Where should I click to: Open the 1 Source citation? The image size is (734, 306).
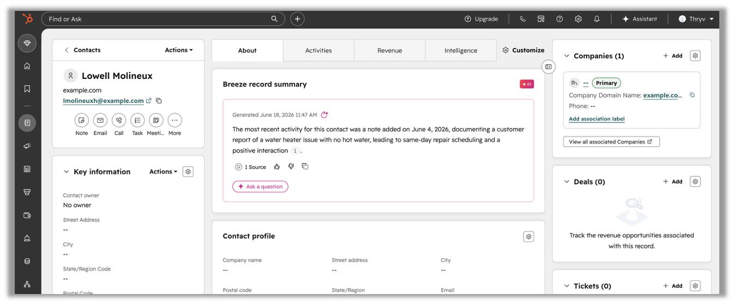click(x=251, y=167)
